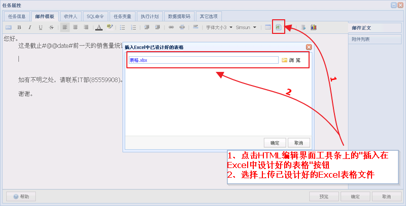406x206 pixels.
Task: Toggle strikethrough formatting
Action: pos(51,27)
